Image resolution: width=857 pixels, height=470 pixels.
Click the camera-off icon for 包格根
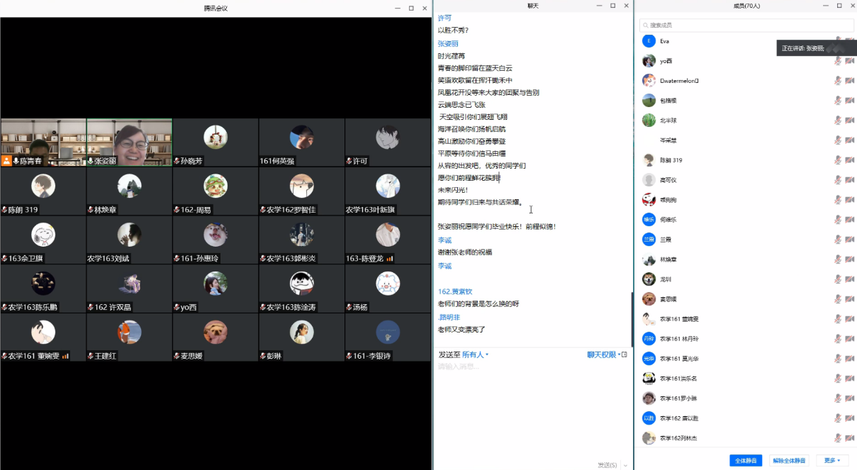(x=849, y=101)
